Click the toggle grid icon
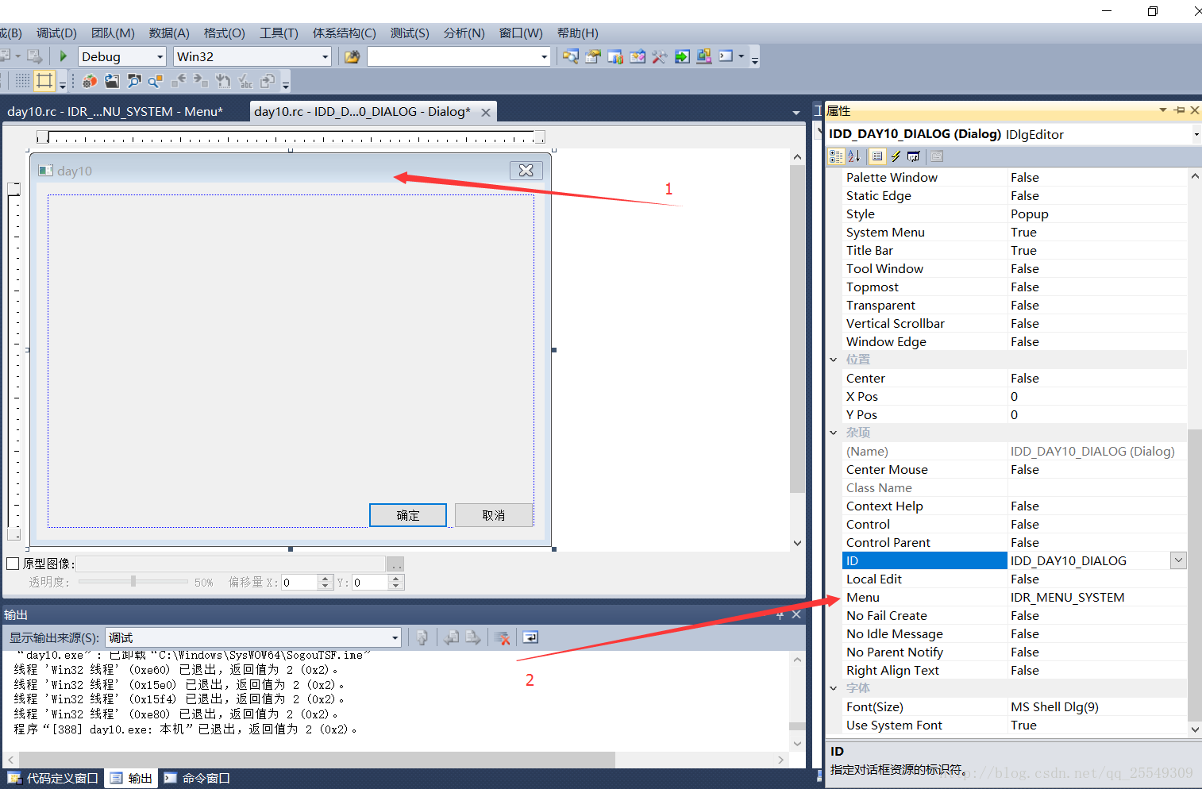The image size is (1202, 789). [x=22, y=80]
